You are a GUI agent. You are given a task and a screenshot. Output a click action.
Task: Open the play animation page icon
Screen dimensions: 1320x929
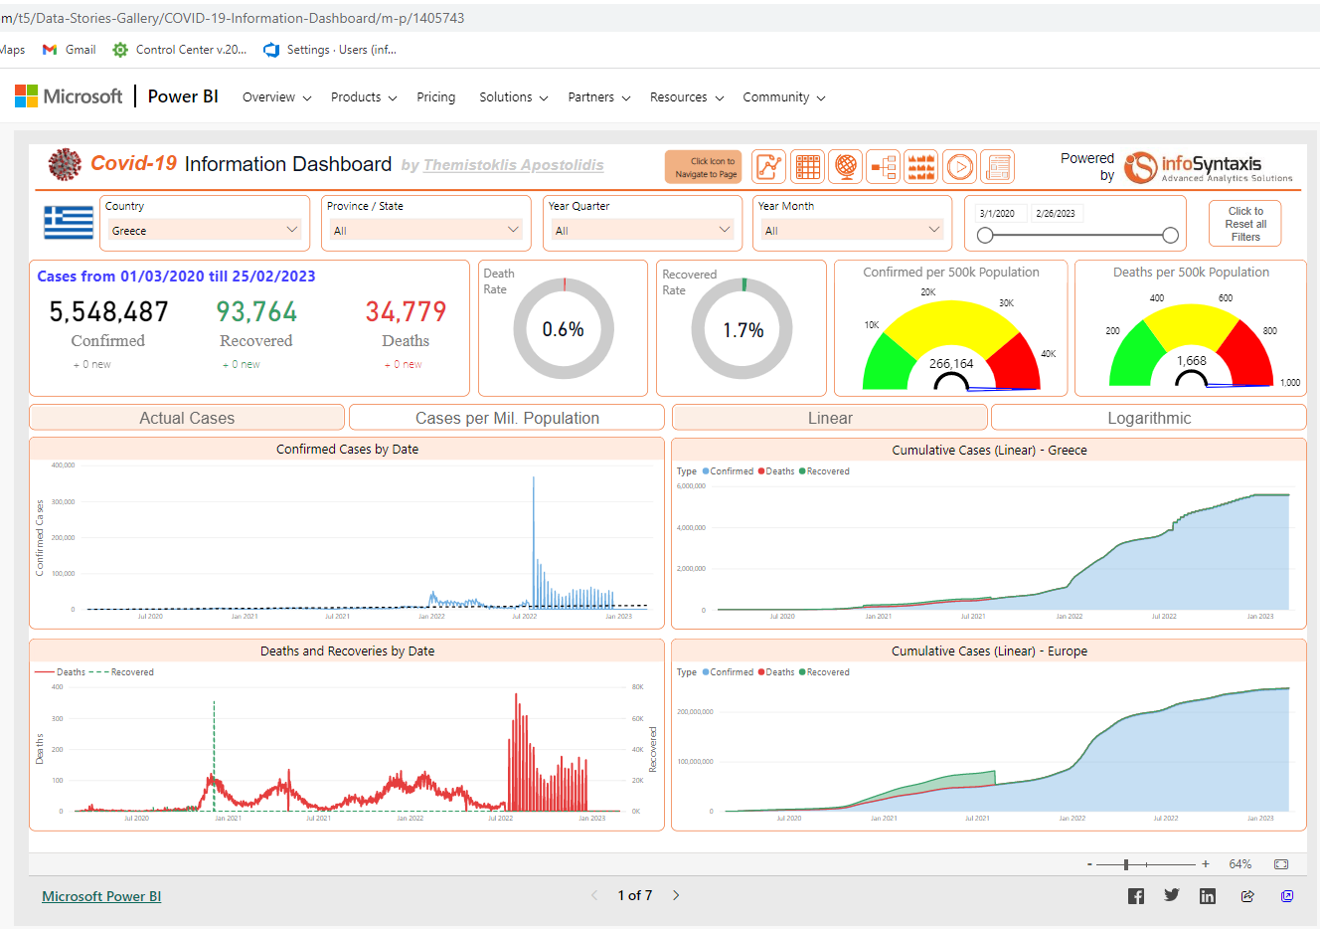[959, 166]
